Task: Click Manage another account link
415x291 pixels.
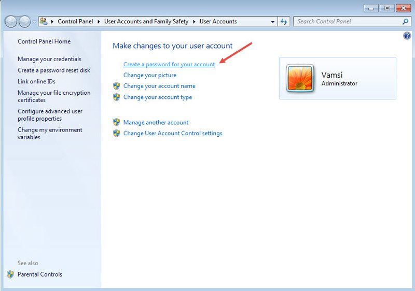Action: pos(156,123)
